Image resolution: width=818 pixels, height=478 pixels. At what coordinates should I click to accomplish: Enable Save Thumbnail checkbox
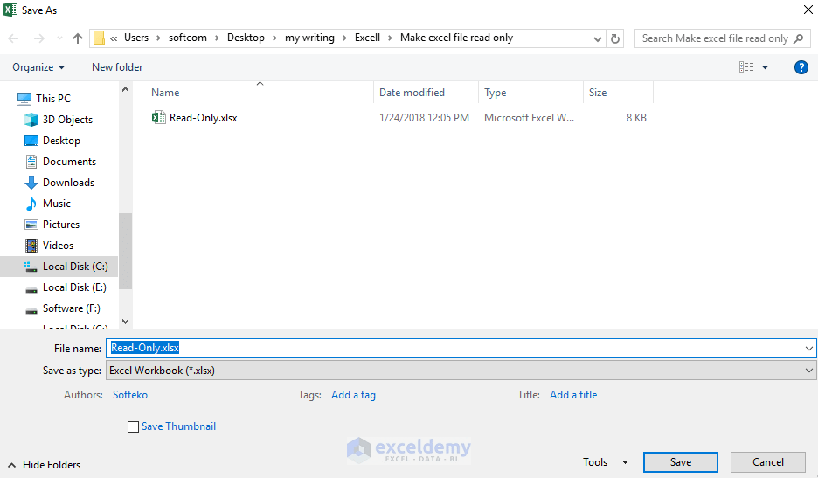pos(133,426)
